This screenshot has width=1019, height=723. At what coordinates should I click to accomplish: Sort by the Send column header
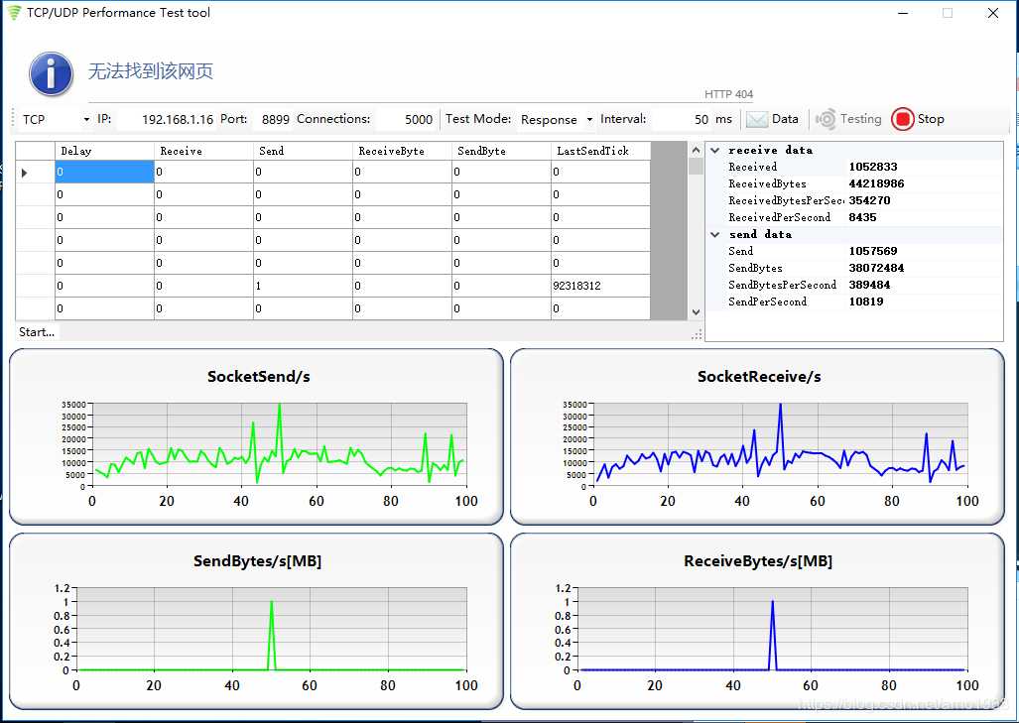pos(303,151)
